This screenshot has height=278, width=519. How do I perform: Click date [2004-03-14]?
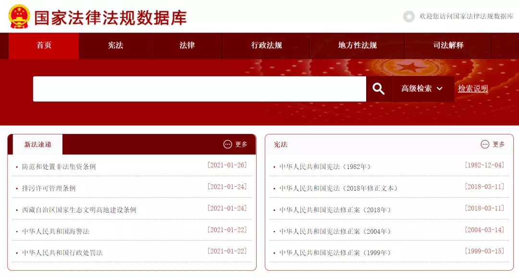pyautogui.click(x=484, y=230)
